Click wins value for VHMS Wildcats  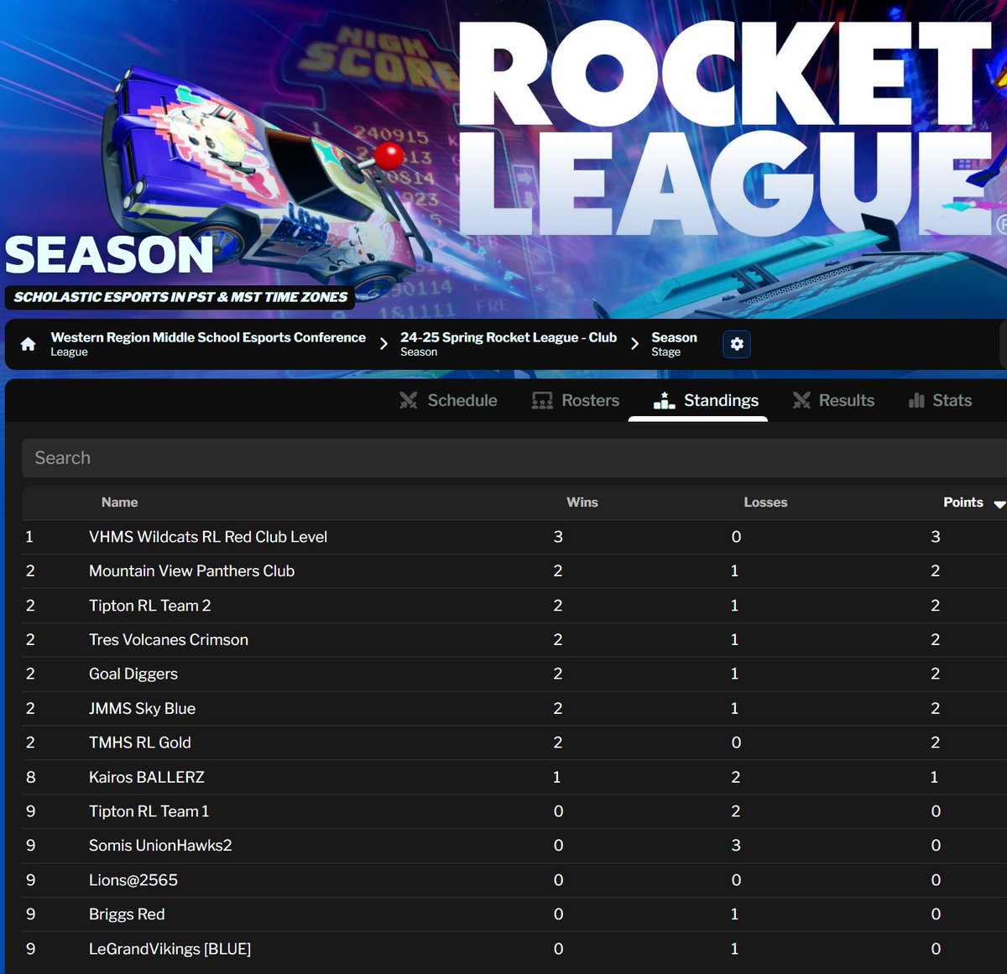(558, 537)
